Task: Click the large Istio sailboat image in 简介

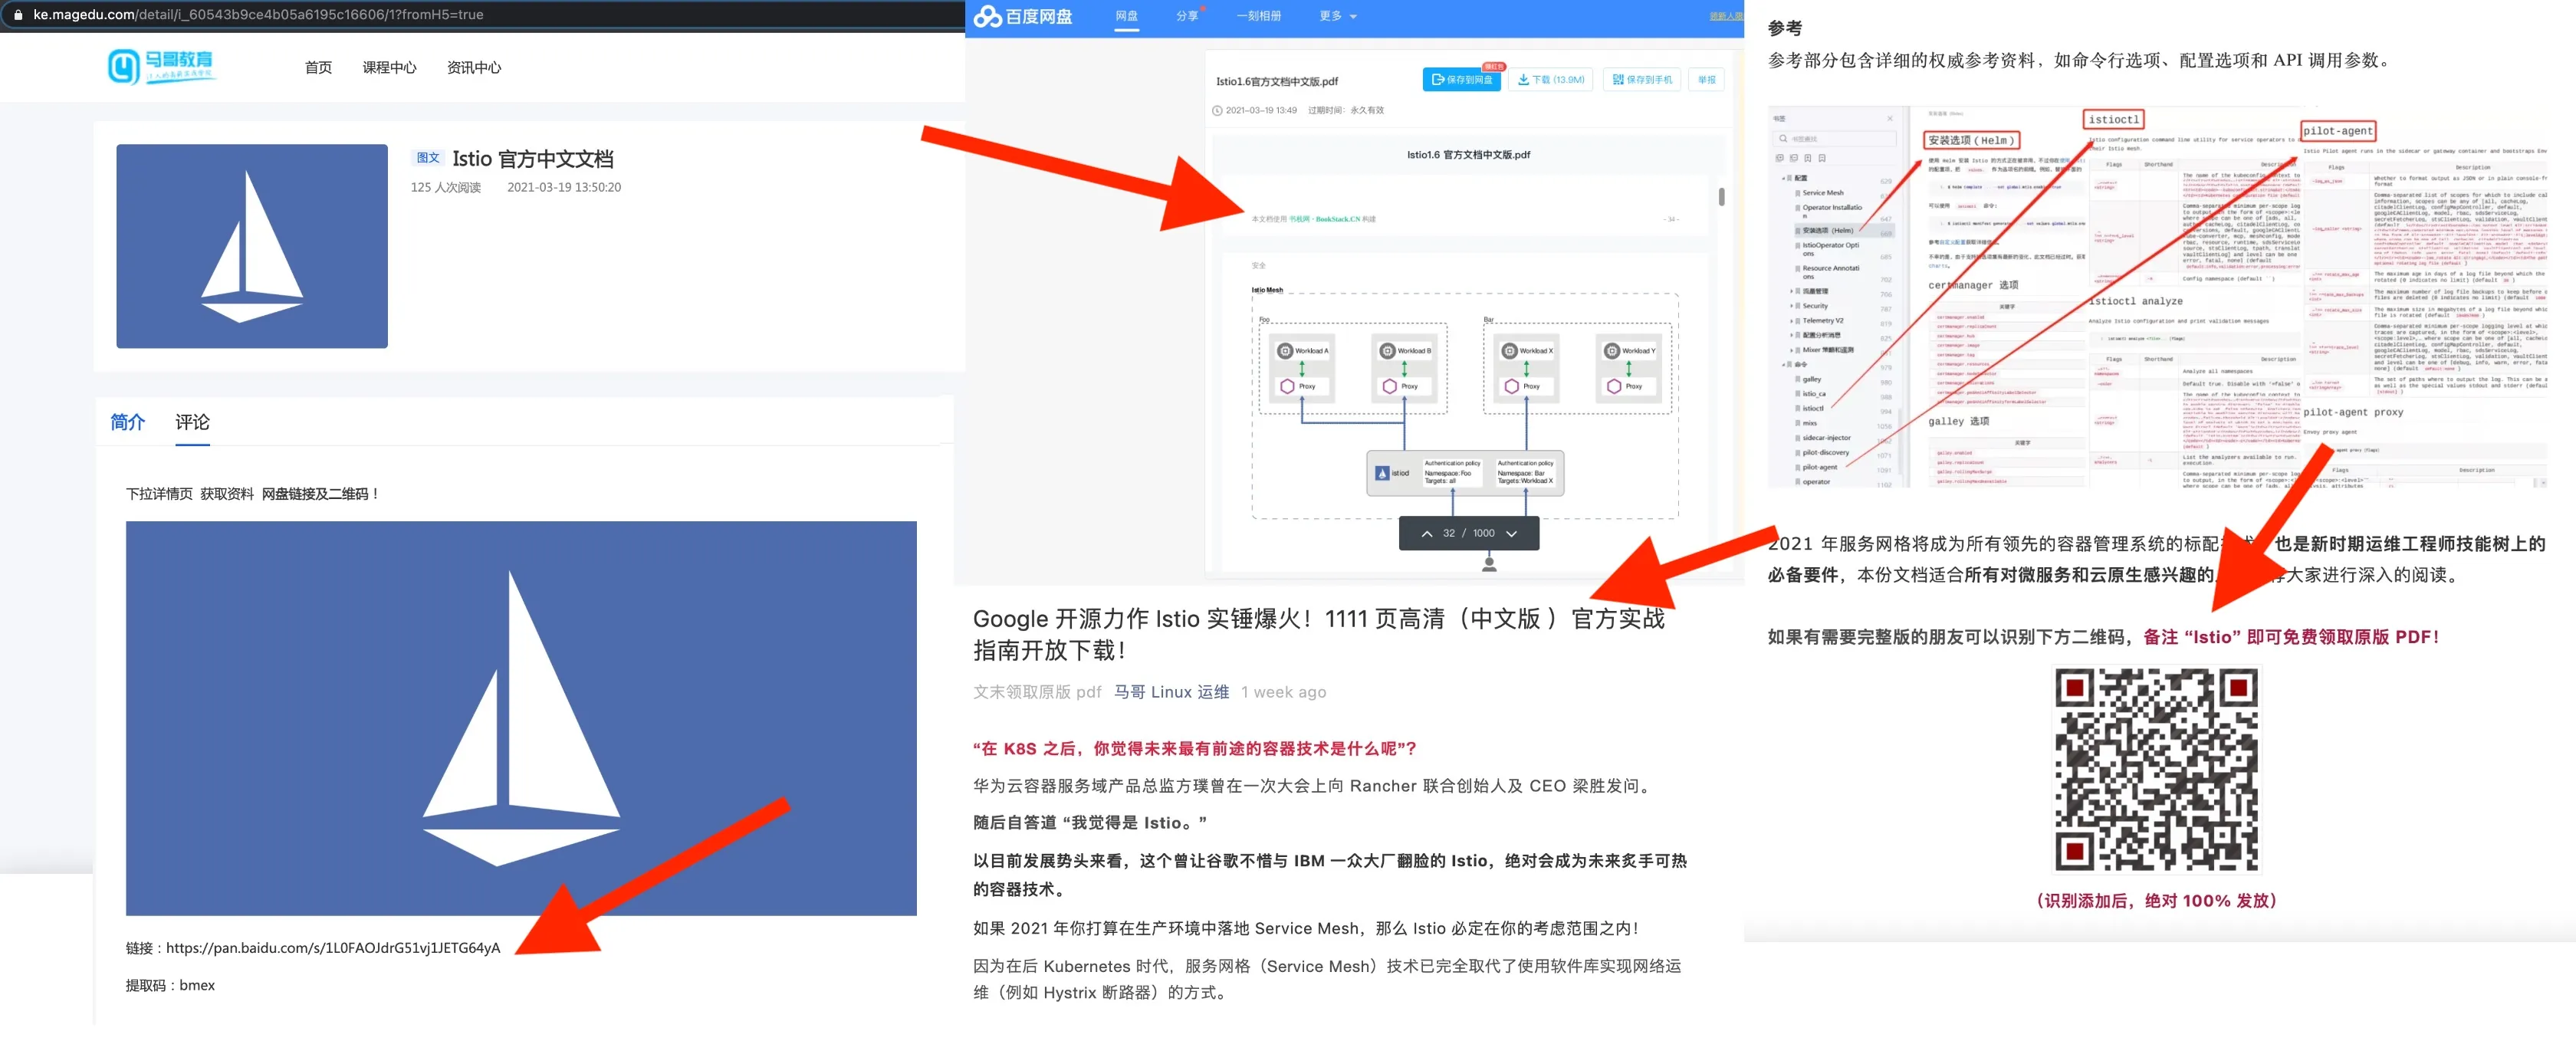Action: [x=521, y=718]
